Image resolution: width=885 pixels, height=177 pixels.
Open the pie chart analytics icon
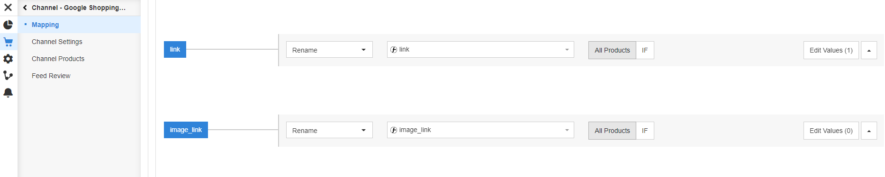coord(8,25)
